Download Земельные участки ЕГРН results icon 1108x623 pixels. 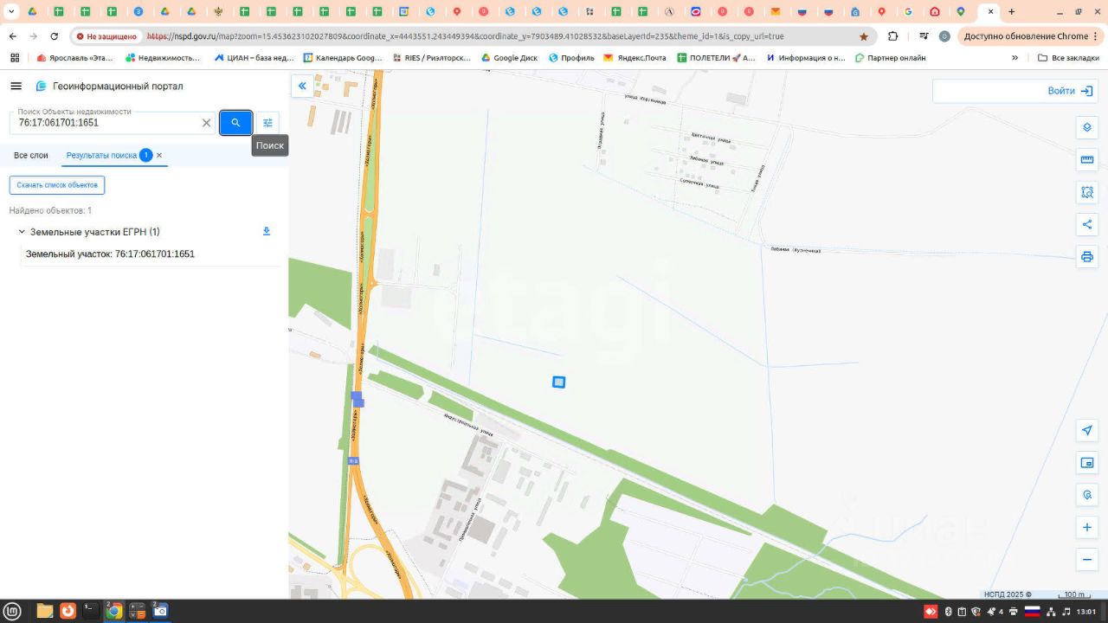267,231
